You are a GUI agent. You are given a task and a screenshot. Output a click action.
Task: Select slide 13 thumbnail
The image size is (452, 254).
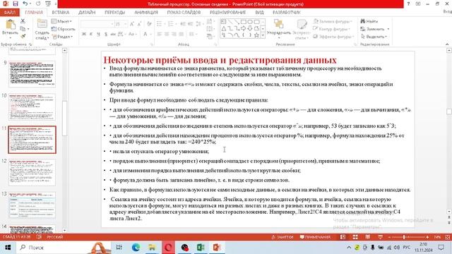click(x=32, y=205)
